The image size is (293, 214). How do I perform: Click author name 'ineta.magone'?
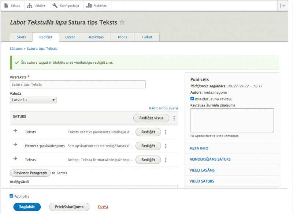(215, 92)
